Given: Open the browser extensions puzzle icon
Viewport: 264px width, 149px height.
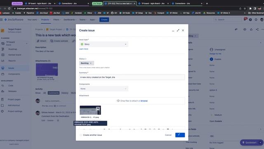Looking at the screenshot, I should [250, 8].
